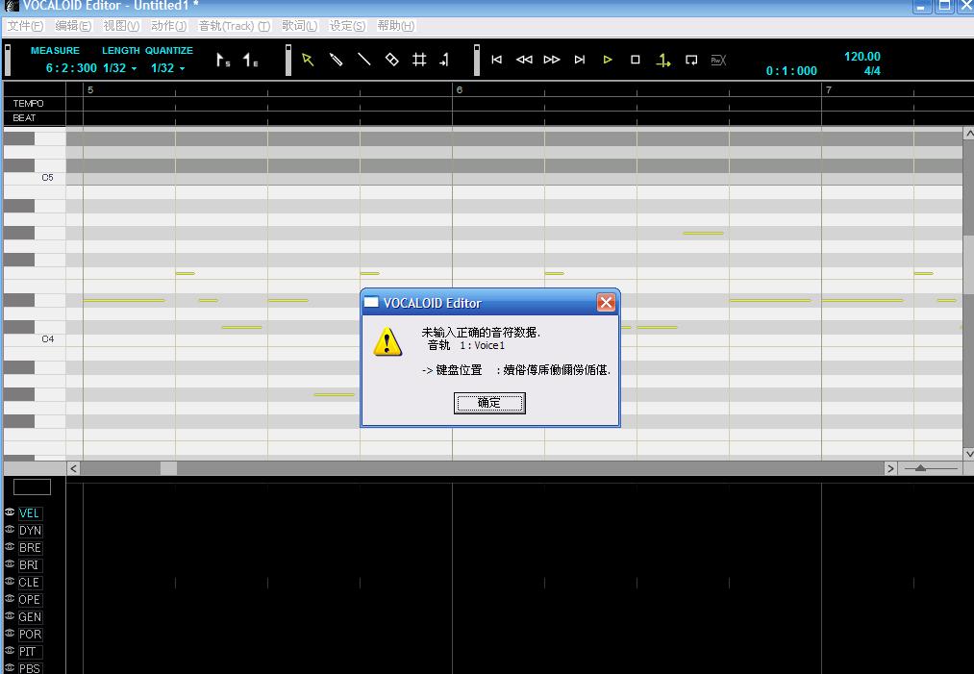
Task: Toggle the loop repeat icon
Action: 690,60
